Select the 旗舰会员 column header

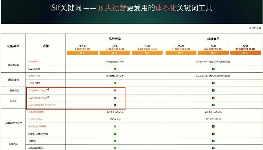[213, 39]
